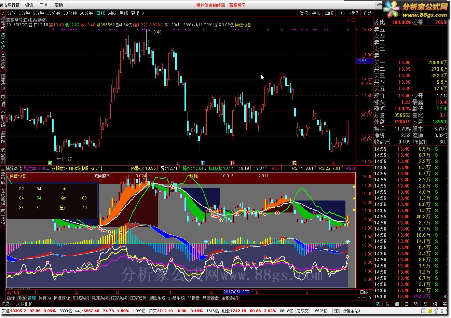The height and width of the screenshot is (318, 451).
Task: Open 个股龙虎 sidebar tab
Action: click(3, 119)
